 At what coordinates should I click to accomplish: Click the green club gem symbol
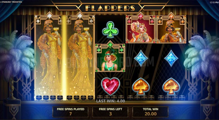click(110, 30)
